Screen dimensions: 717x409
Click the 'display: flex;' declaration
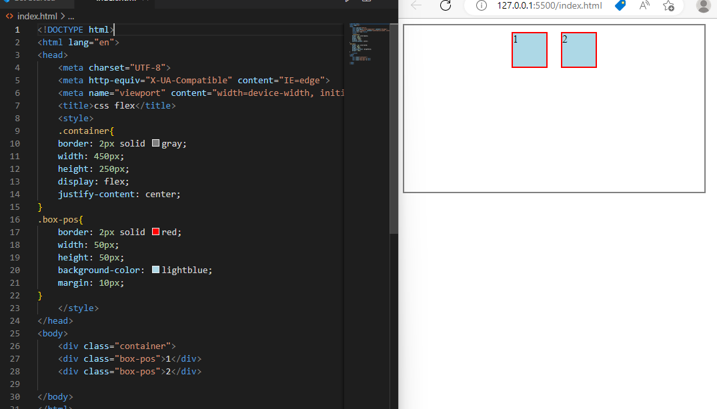click(93, 181)
